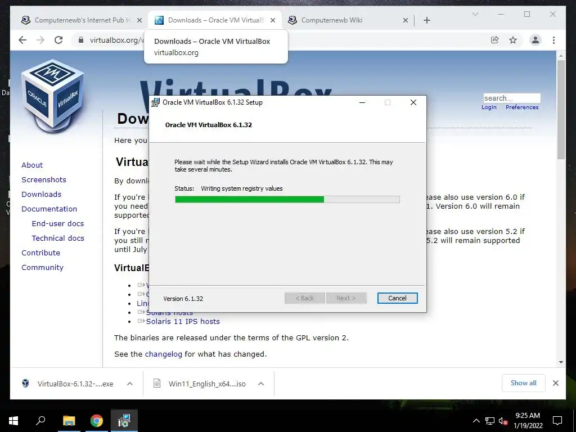Click the page vertical scrollbar thumb

point(561,110)
